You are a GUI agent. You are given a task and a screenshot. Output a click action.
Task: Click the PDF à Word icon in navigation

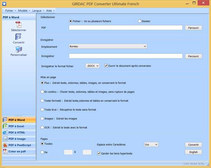click(5, 120)
